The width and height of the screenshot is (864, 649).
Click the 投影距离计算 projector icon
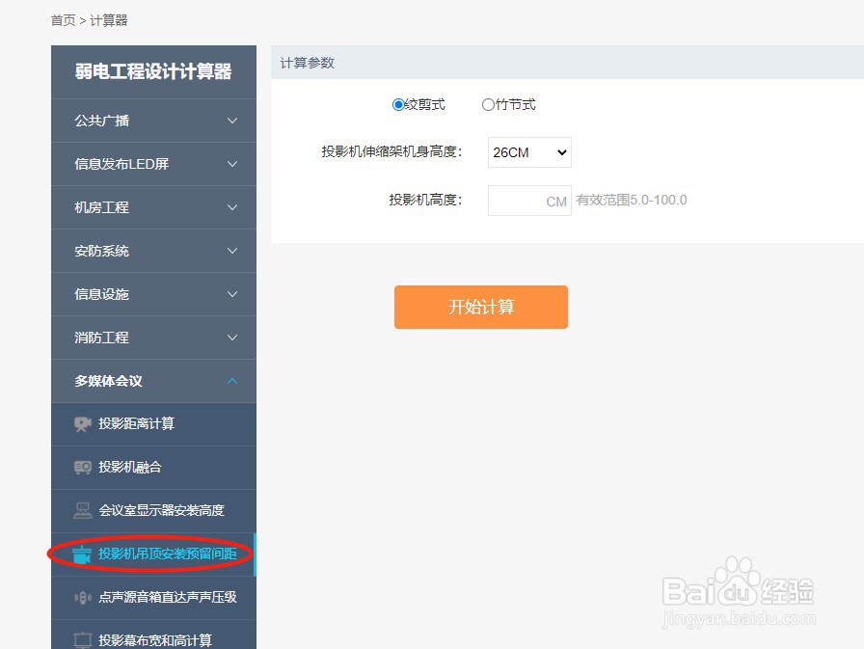pyautogui.click(x=81, y=424)
